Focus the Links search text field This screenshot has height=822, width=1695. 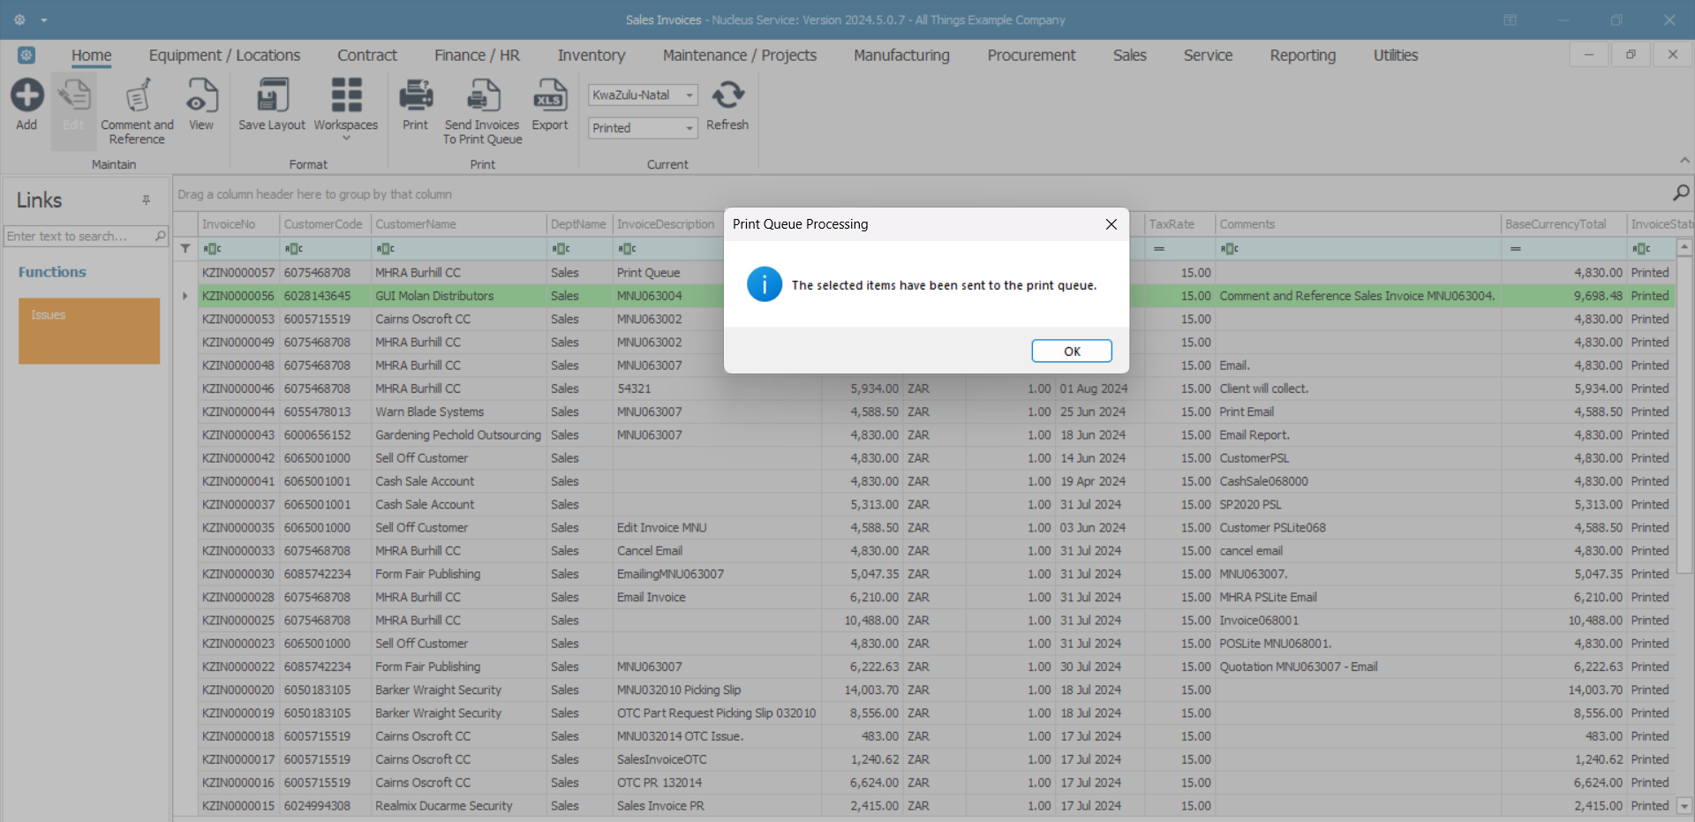79,236
